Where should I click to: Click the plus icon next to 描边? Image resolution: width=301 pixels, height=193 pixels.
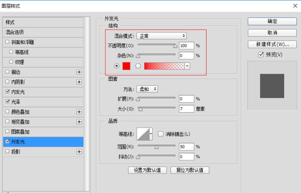(x=79, y=72)
